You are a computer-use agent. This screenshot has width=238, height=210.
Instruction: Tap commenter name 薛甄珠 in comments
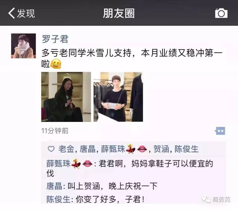coord(58,163)
